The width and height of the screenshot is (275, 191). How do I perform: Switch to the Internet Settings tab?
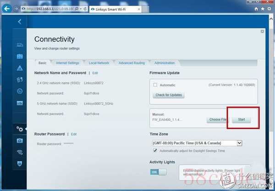[x=67, y=63]
